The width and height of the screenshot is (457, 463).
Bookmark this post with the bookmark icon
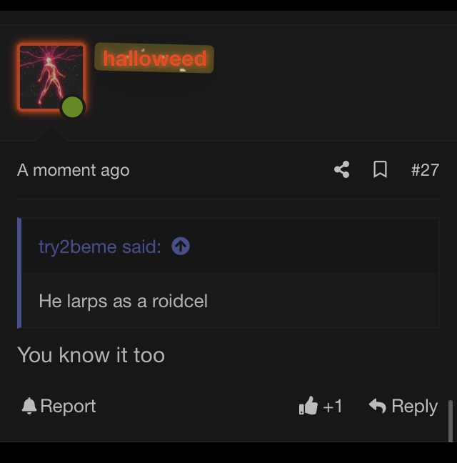(380, 169)
